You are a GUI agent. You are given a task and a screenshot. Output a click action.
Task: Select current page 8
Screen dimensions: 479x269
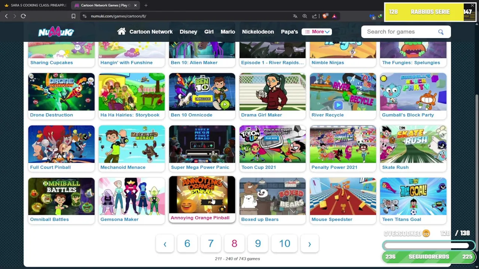[x=234, y=244]
